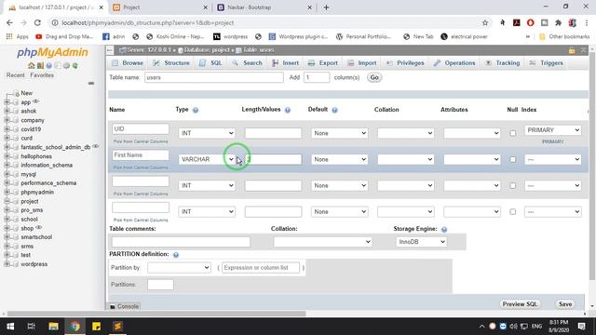
Task: Toggle Null checkbox for UID row
Action: point(513,133)
